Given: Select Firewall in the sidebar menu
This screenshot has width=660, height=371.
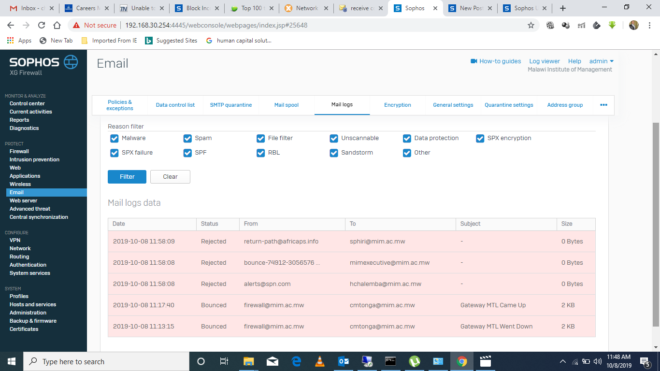Looking at the screenshot, I should pyautogui.click(x=19, y=151).
